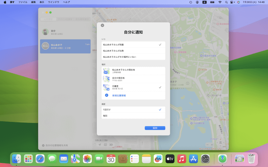Select 松山あき子さんが到着 trigger option
The height and width of the screenshot is (167, 268).
pyautogui.click(x=133, y=45)
